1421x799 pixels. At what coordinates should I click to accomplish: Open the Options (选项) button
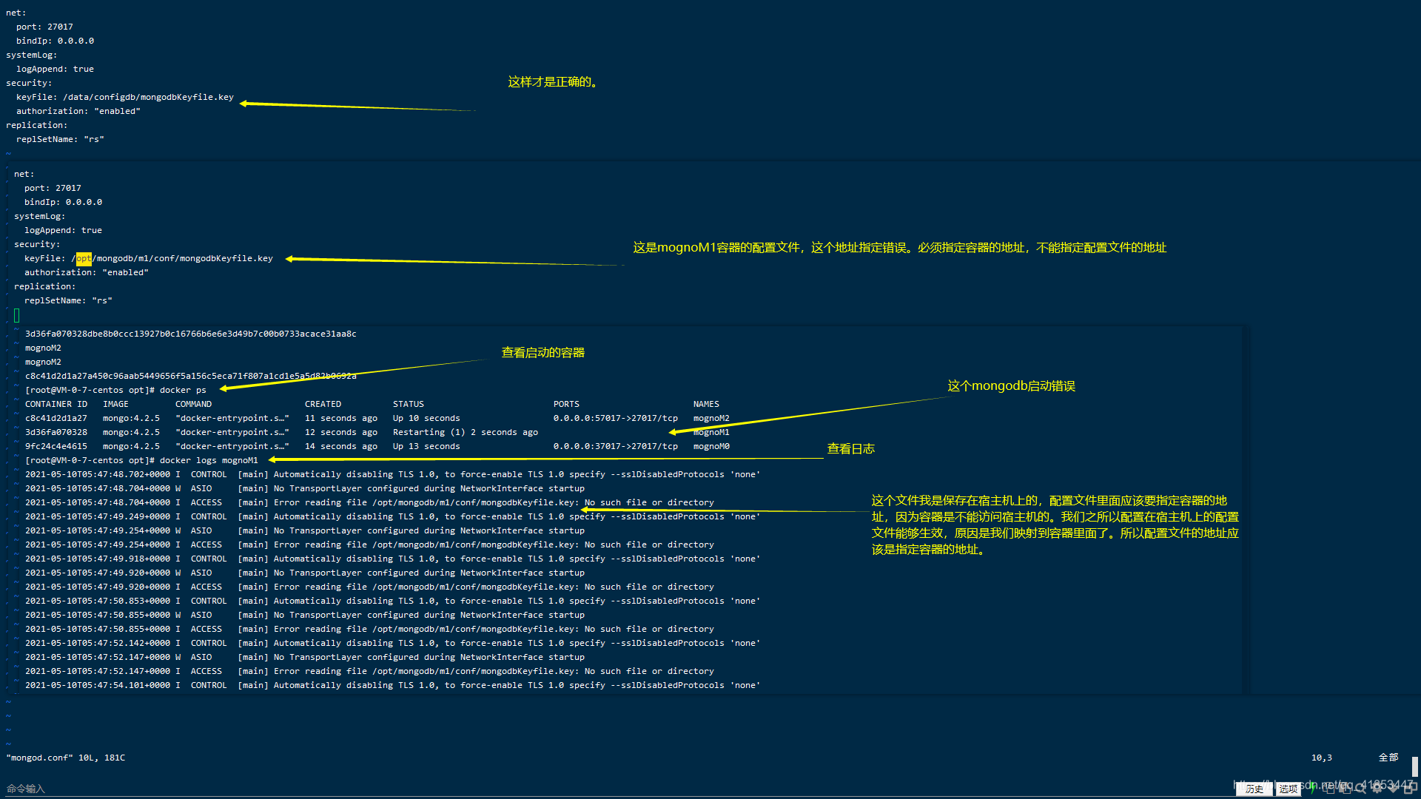pyautogui.click(x=1289, y=789)
